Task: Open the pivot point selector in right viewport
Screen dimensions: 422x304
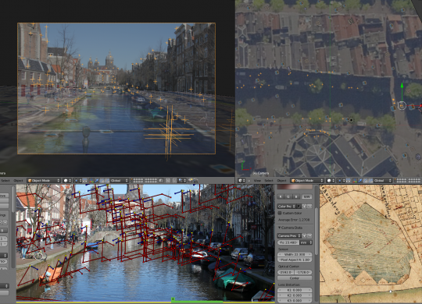Action: (342, 181)
